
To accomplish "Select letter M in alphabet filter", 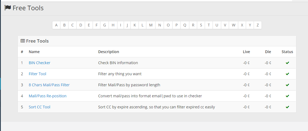I will tap(151, 25).
